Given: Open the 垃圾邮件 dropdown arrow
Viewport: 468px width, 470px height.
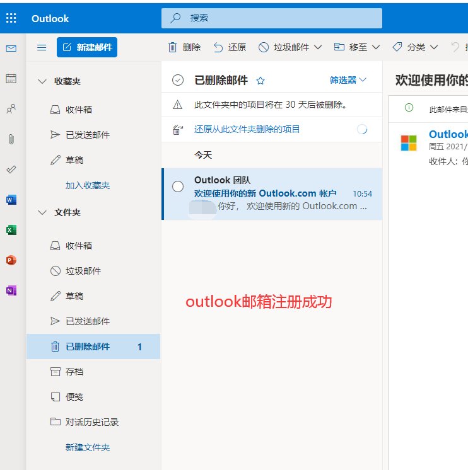Looking at the screenshot, I should [x=318, y=47].
